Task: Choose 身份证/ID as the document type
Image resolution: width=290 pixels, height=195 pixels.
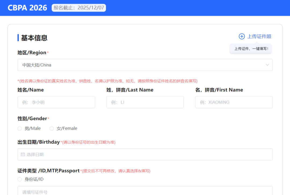Action: click(x=20, y=179)
